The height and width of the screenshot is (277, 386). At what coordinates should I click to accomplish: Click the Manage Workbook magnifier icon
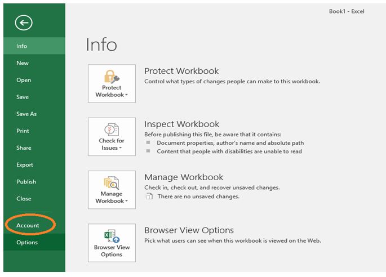112,182
